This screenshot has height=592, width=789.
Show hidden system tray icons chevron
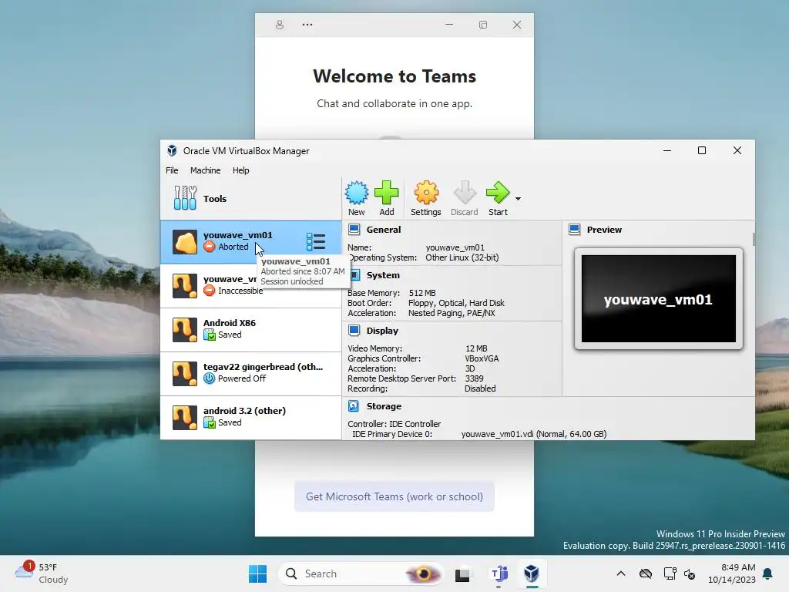[x=621, y=573]
